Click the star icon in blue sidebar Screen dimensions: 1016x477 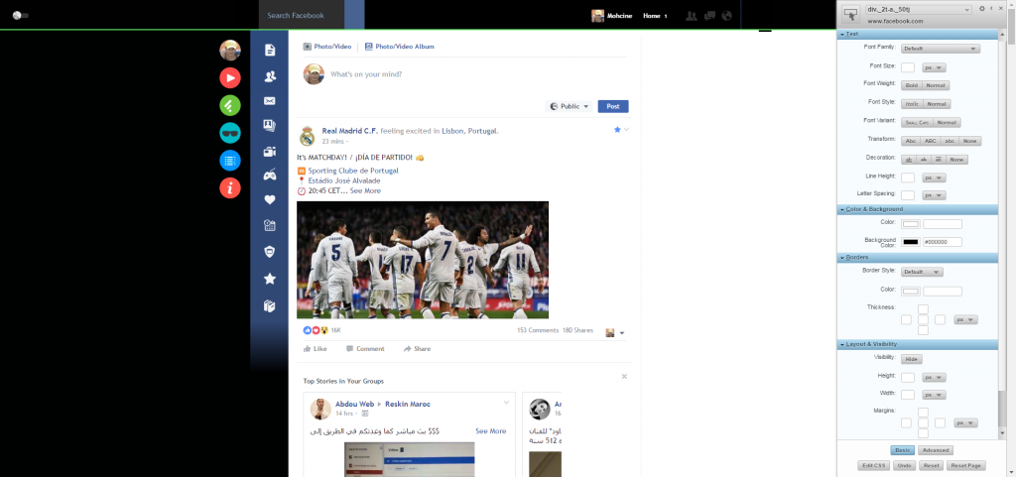(270, 279)
